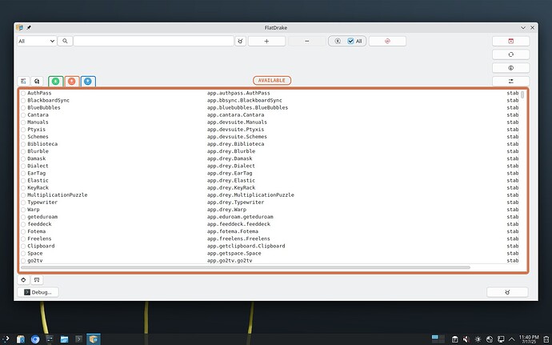Click the Damask app name
The width and height of the screenshot is (552, 345).
(37, 158)
